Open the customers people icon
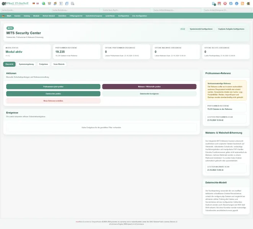253x229 pixels. point(55,3)
